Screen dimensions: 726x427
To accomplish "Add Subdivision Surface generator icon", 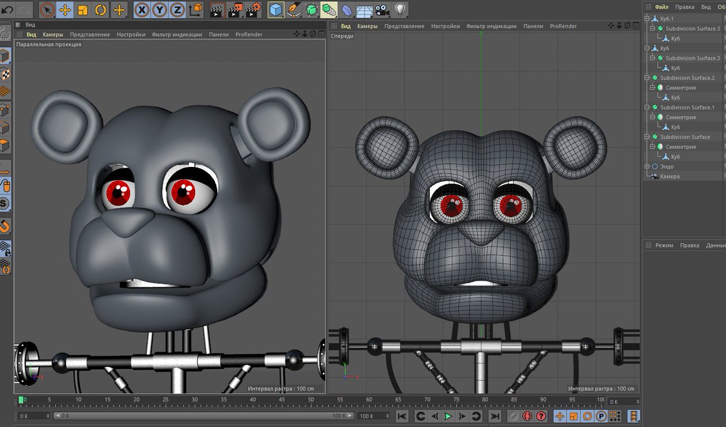I will pos(311,10).
